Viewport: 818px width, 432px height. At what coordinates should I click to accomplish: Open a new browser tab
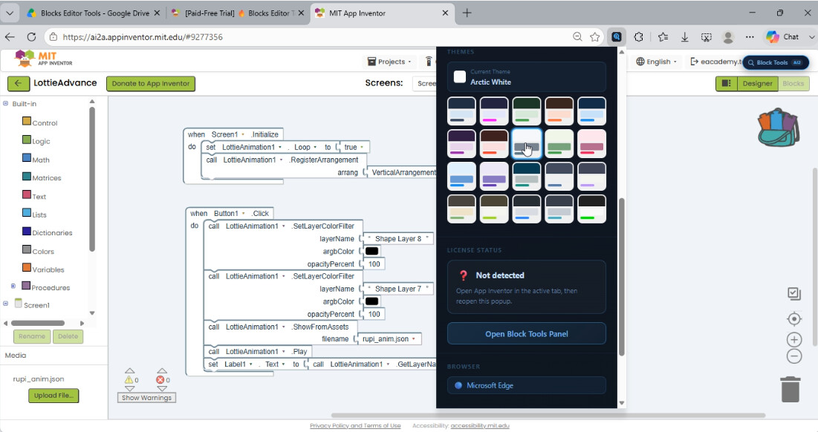pyautogui.click(x=467, y=13)
